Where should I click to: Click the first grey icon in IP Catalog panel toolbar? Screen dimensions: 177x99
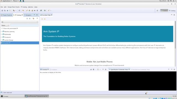(27, 18)
